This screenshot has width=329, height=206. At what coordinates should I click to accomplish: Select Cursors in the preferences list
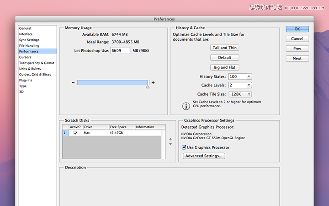tap(25, 57)
